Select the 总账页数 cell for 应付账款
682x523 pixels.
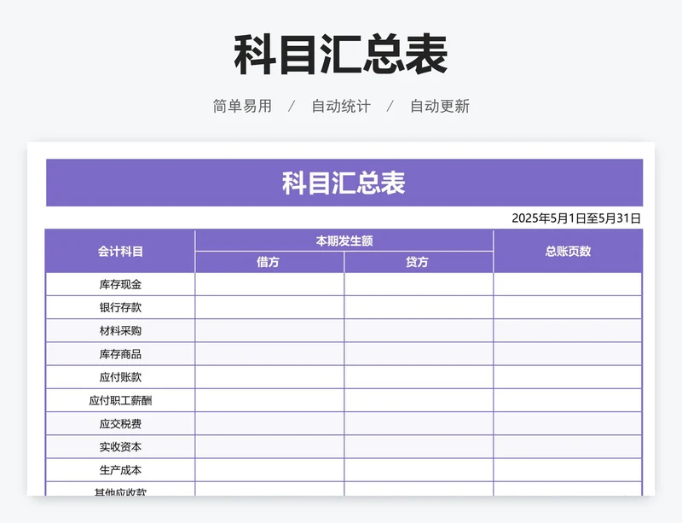click(568, 377)
